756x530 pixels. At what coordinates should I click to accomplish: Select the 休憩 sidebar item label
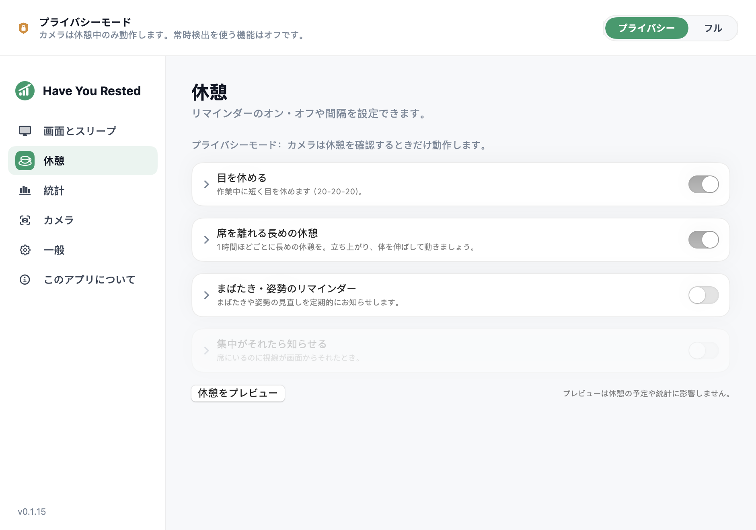pyautogui.click(x=54, y=161)
